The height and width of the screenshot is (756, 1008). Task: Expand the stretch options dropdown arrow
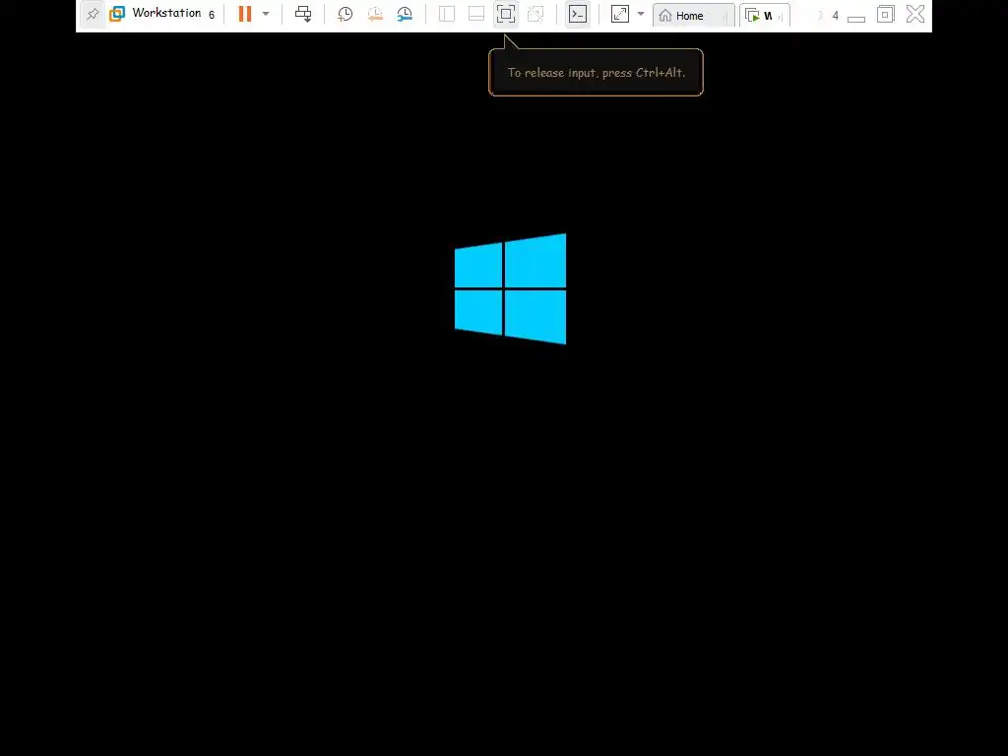pyautogui.click(x=641, y=14)
